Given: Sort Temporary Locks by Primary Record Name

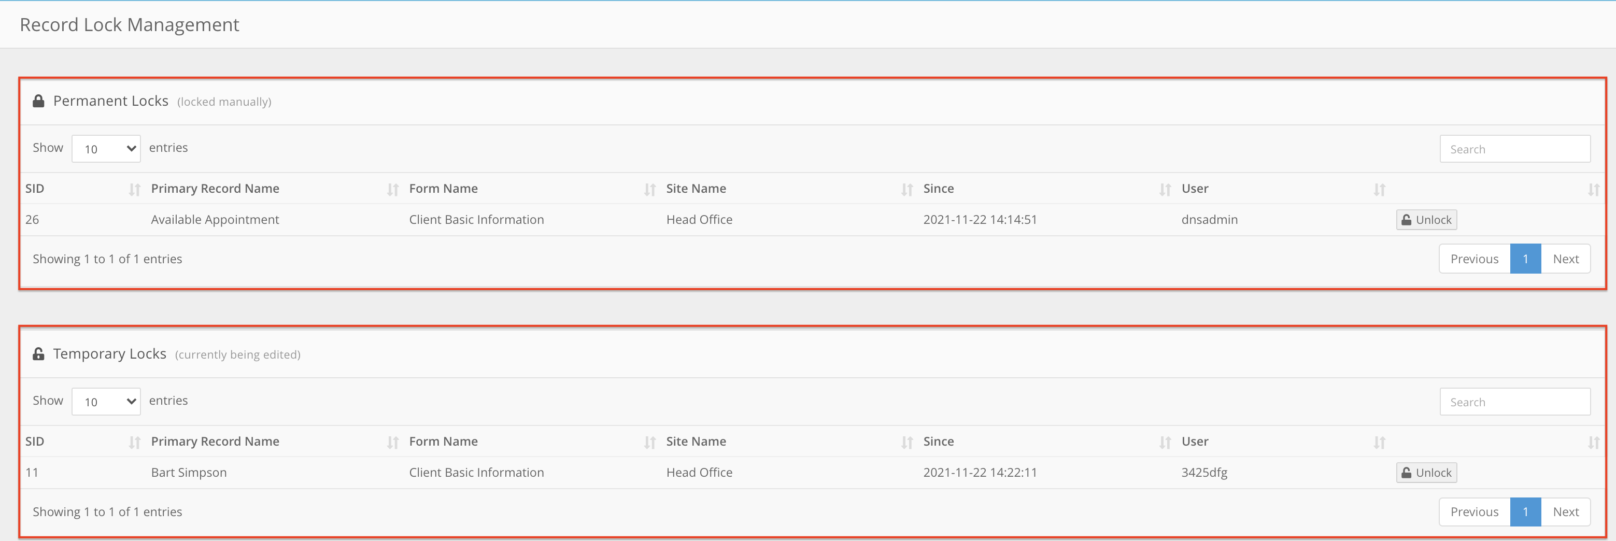Looking at the screenshot, I should pos(275,442).
